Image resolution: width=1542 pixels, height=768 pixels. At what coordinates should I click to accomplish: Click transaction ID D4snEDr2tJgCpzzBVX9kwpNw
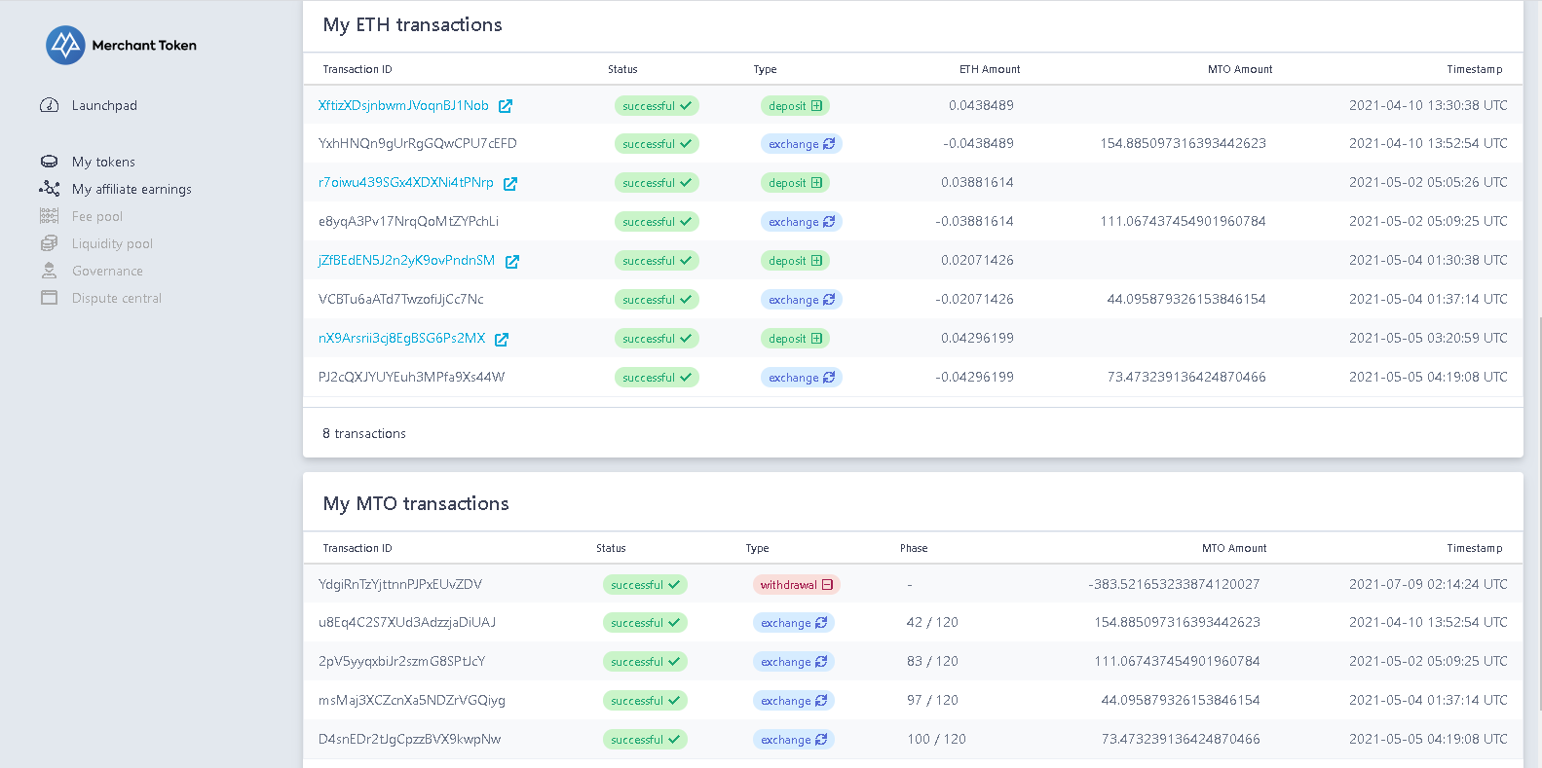(x=410, y=739)
